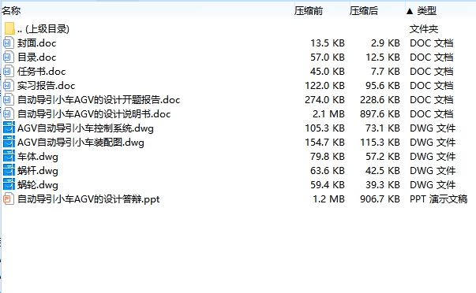Click the 95.6 KB compressed size
Image resolution: width=476 pixels, height=293 pixels.
[x=383, y=86]
